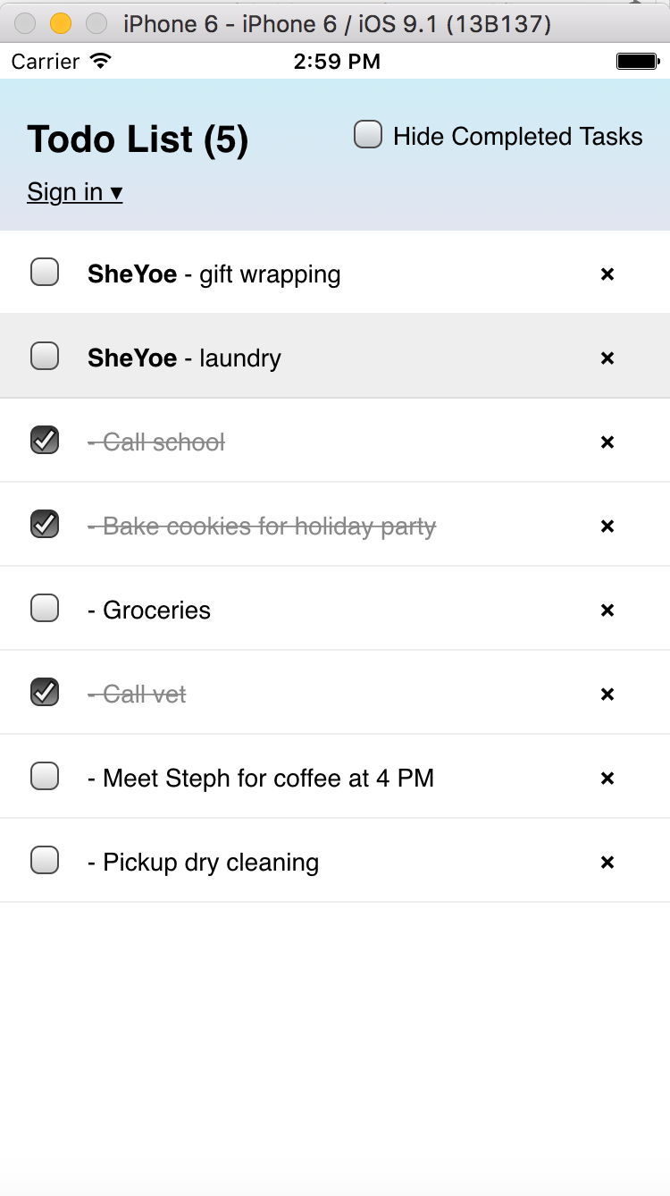Mark Pickup dry cleaning as done

click(45, 860)
